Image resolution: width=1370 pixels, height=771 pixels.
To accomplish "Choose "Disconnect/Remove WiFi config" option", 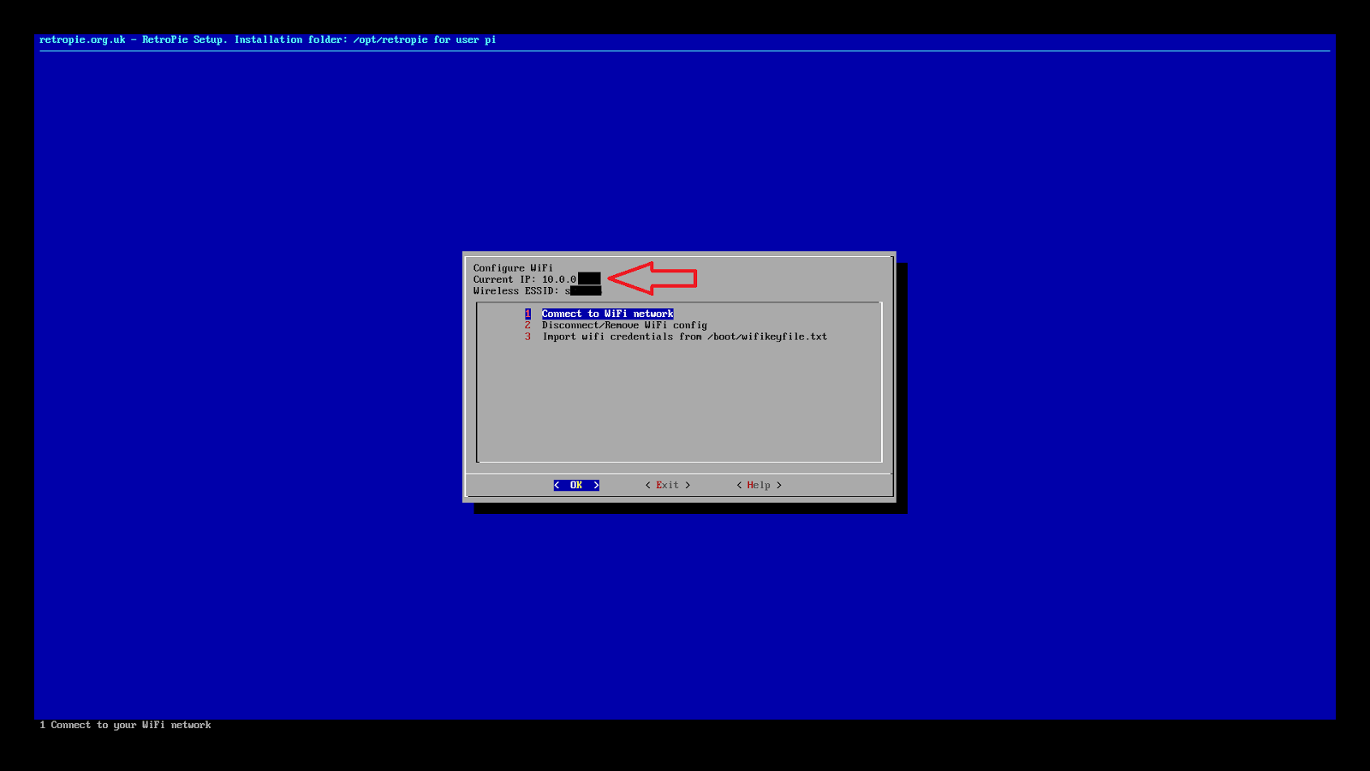I will point(623,325).
